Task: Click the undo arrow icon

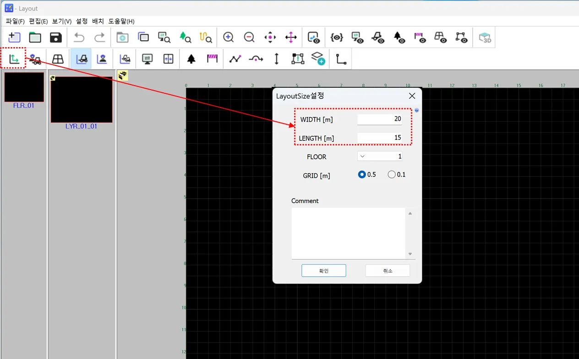Action: point(79,38)
